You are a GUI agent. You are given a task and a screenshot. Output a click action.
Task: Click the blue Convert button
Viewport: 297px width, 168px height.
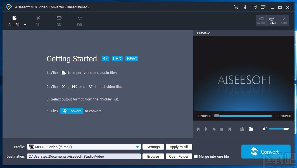click(x=265, y=152)
